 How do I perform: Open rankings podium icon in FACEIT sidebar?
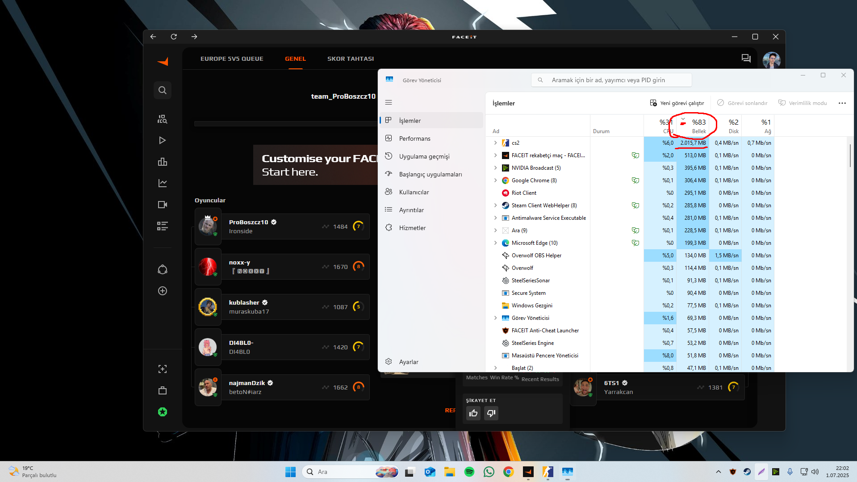[x=163, y=162]
